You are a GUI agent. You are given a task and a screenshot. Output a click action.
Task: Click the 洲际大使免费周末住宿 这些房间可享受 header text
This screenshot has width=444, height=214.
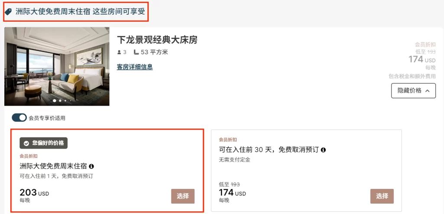80,12
